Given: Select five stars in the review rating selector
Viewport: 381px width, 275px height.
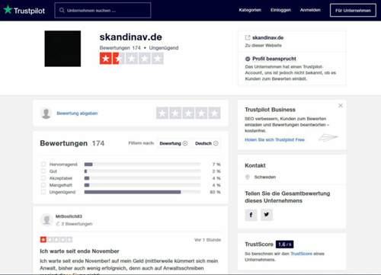Looking at the screenshot, I should [x=214, y=114].
